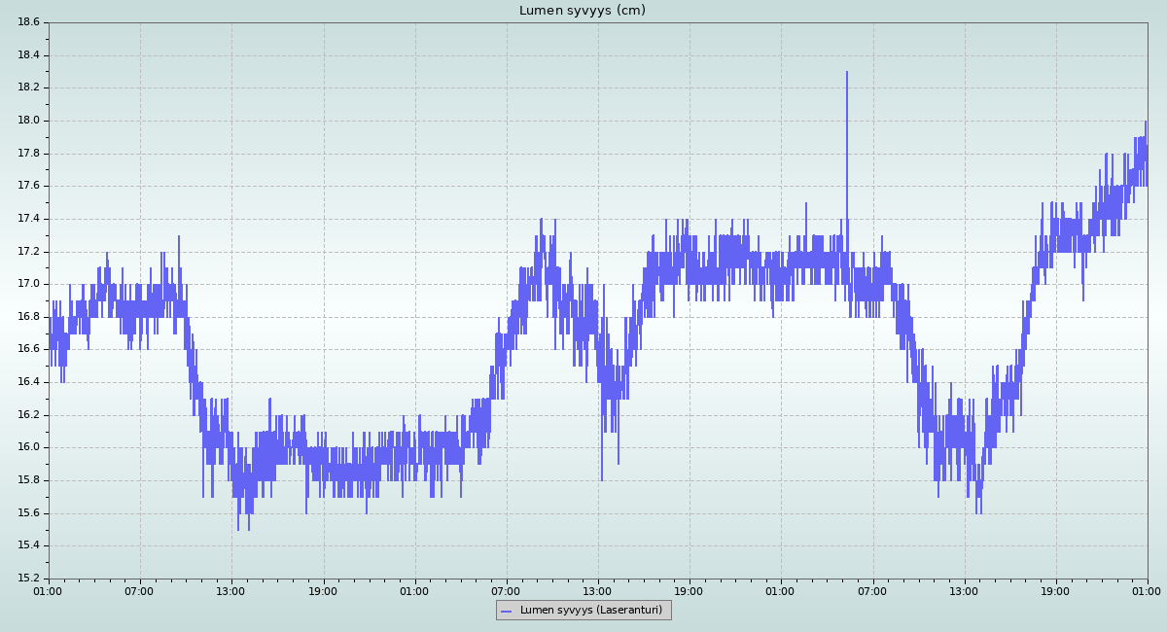Viewport: 1167px width, 632px height.
Task: Select the 17.0 y-axis tick label
Action: click(x=28, y=284)
